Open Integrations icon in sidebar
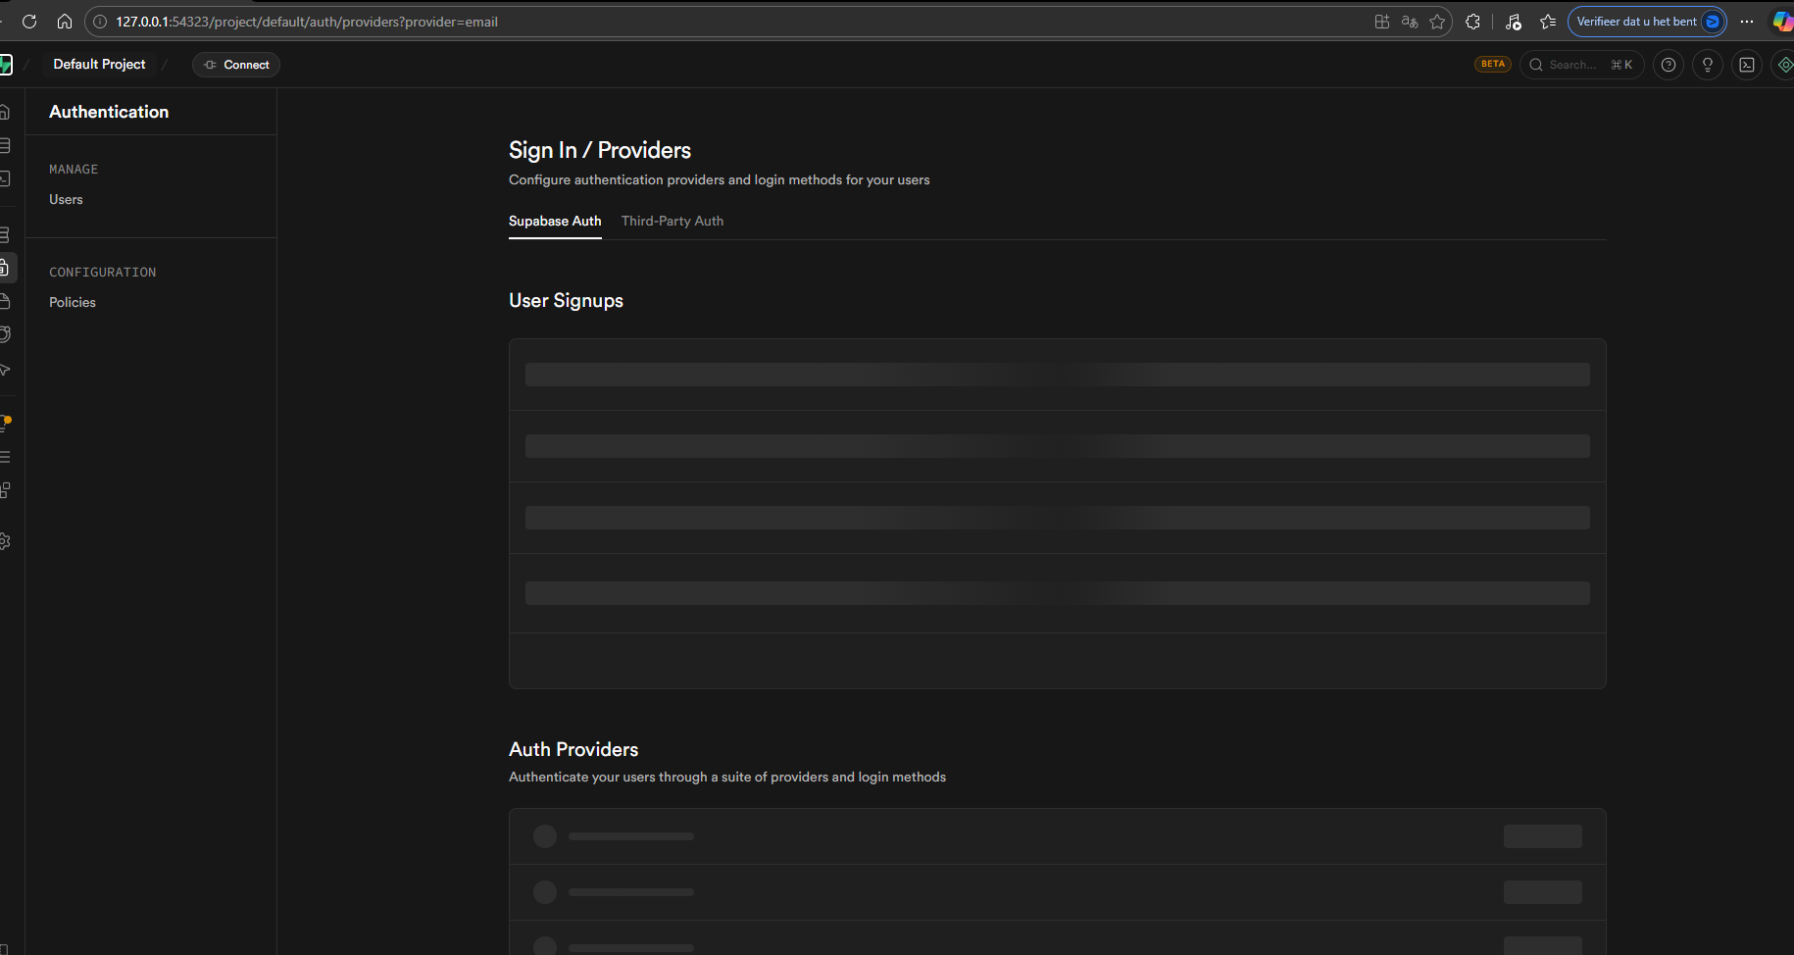 coord(5,490)
